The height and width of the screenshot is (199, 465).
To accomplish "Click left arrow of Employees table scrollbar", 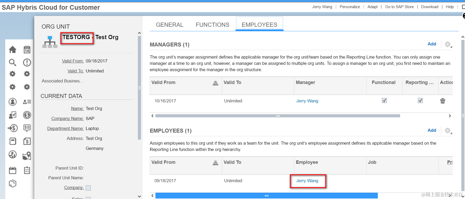I will click(152, 196).
